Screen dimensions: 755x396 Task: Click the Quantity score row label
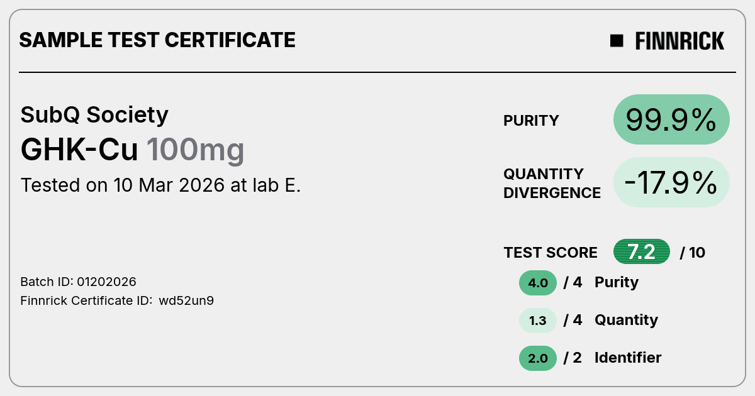(x=626, y=320)
